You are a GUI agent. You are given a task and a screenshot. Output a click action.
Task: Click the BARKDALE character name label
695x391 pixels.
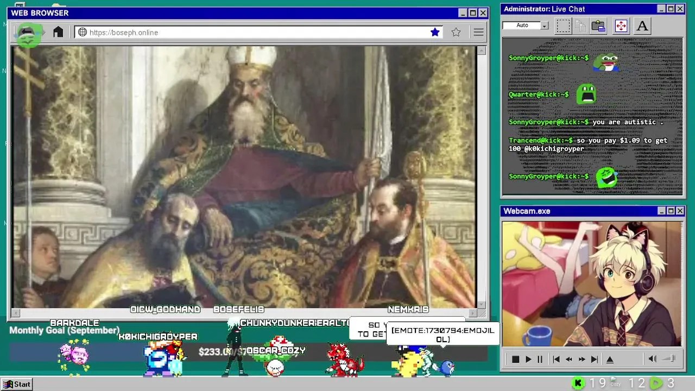pyautogui.click(x=74, y=323)
